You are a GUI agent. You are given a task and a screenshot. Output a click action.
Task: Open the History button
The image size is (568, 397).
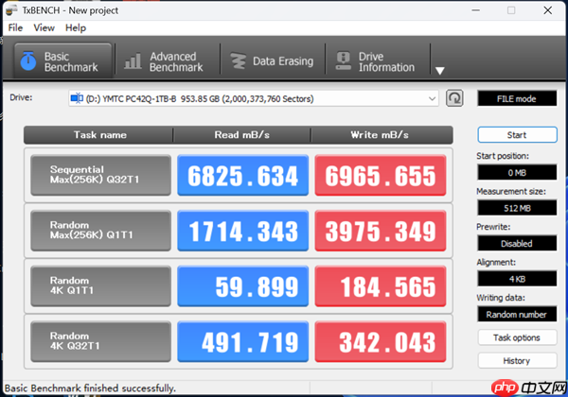coord(517,360)
